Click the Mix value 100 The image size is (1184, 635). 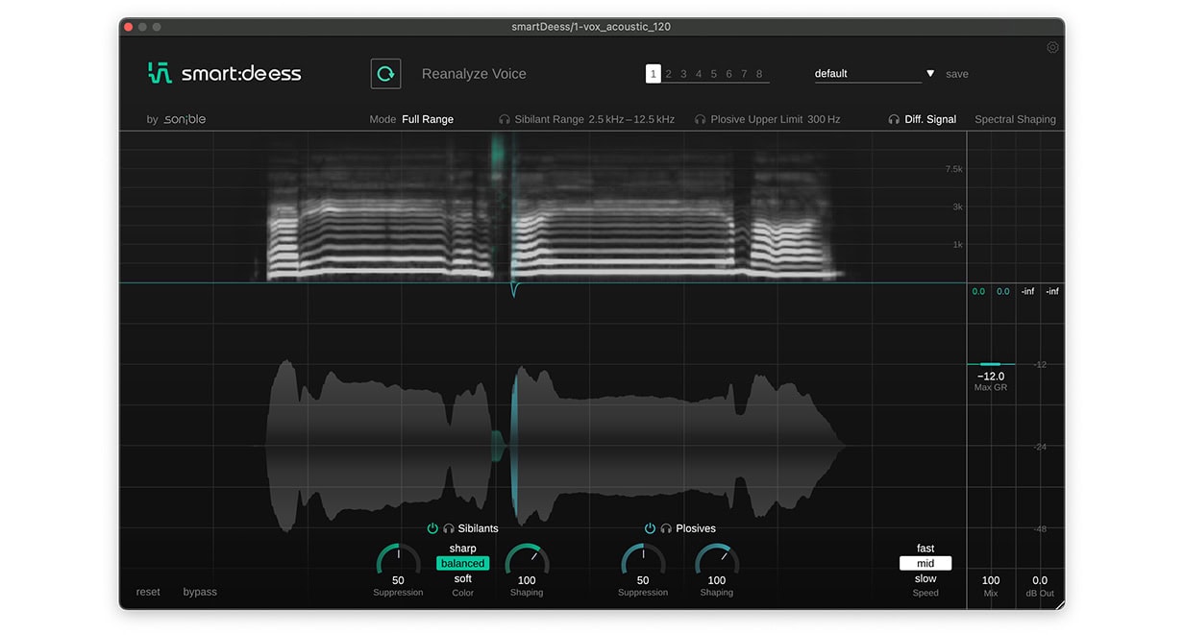(991, 580)
